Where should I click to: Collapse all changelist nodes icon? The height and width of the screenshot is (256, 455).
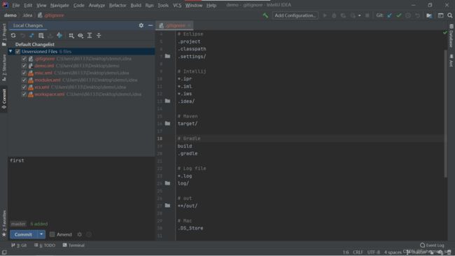[99, 36]
